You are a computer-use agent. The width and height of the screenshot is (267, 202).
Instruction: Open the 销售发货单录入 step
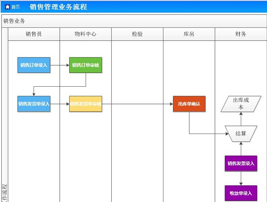click(34, 104)
